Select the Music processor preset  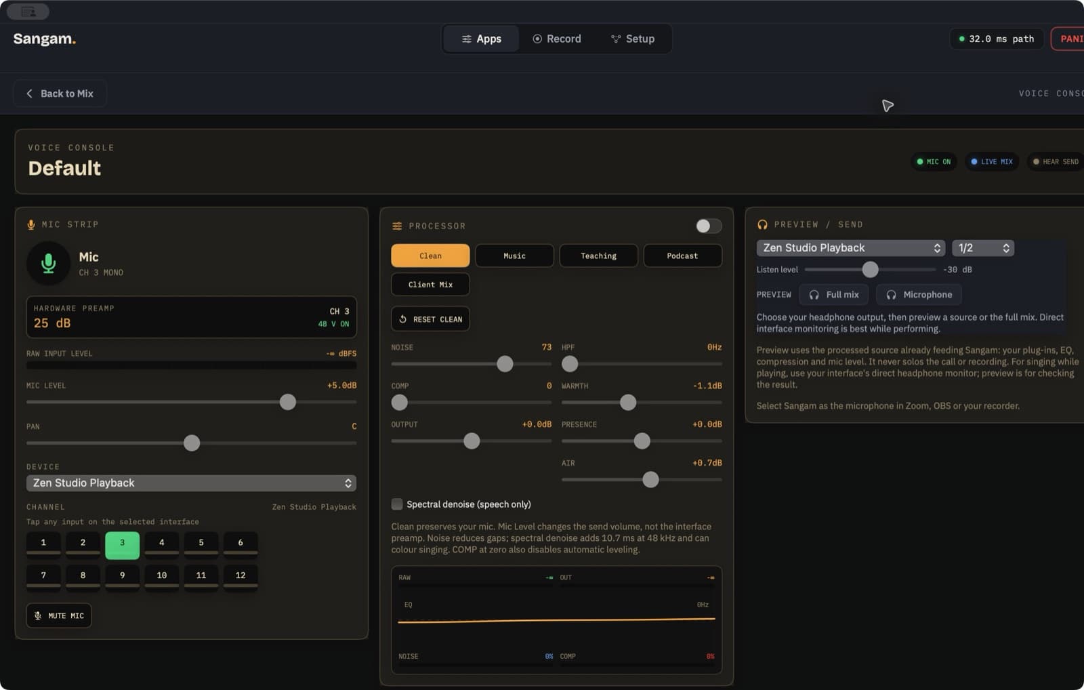514,256
